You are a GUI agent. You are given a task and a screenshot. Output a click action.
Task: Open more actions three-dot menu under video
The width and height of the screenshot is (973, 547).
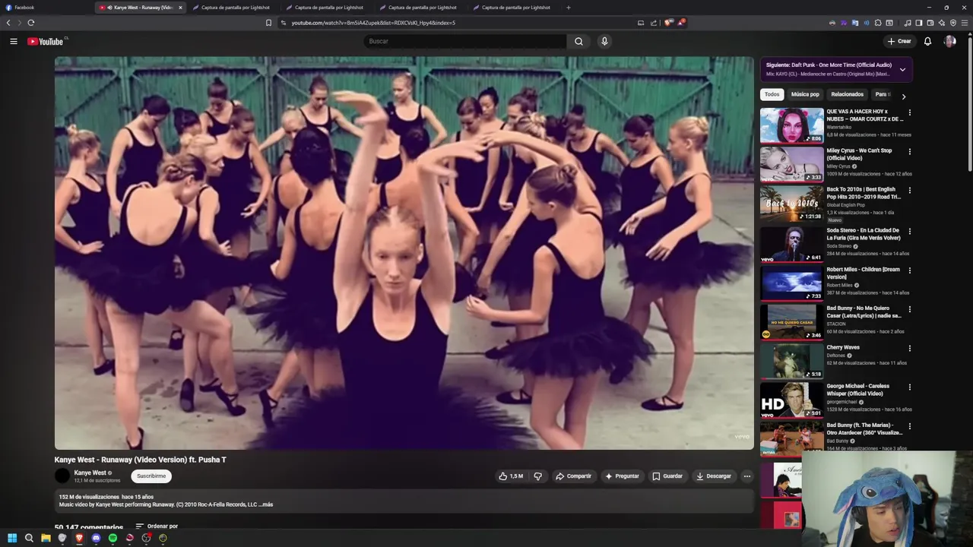click(746, 476)
